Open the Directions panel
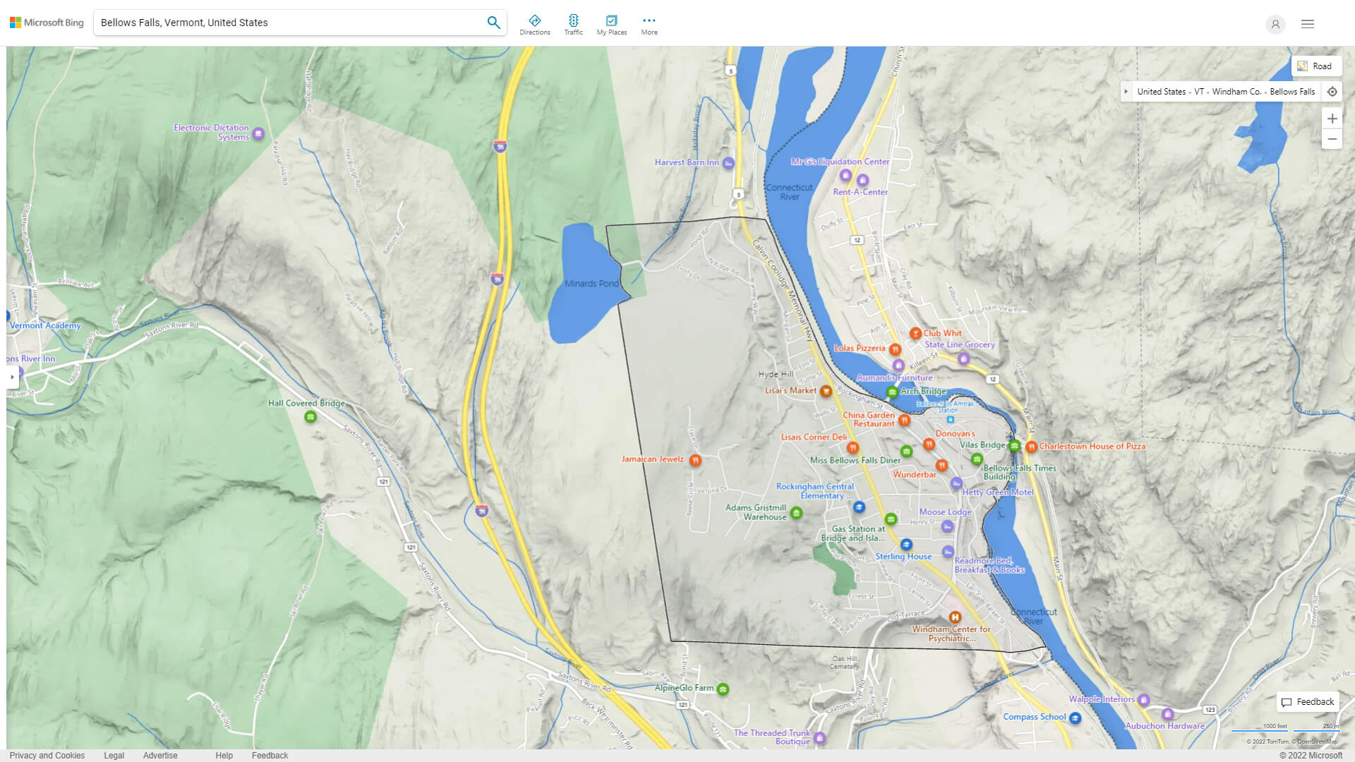 (x=535, y=23)
